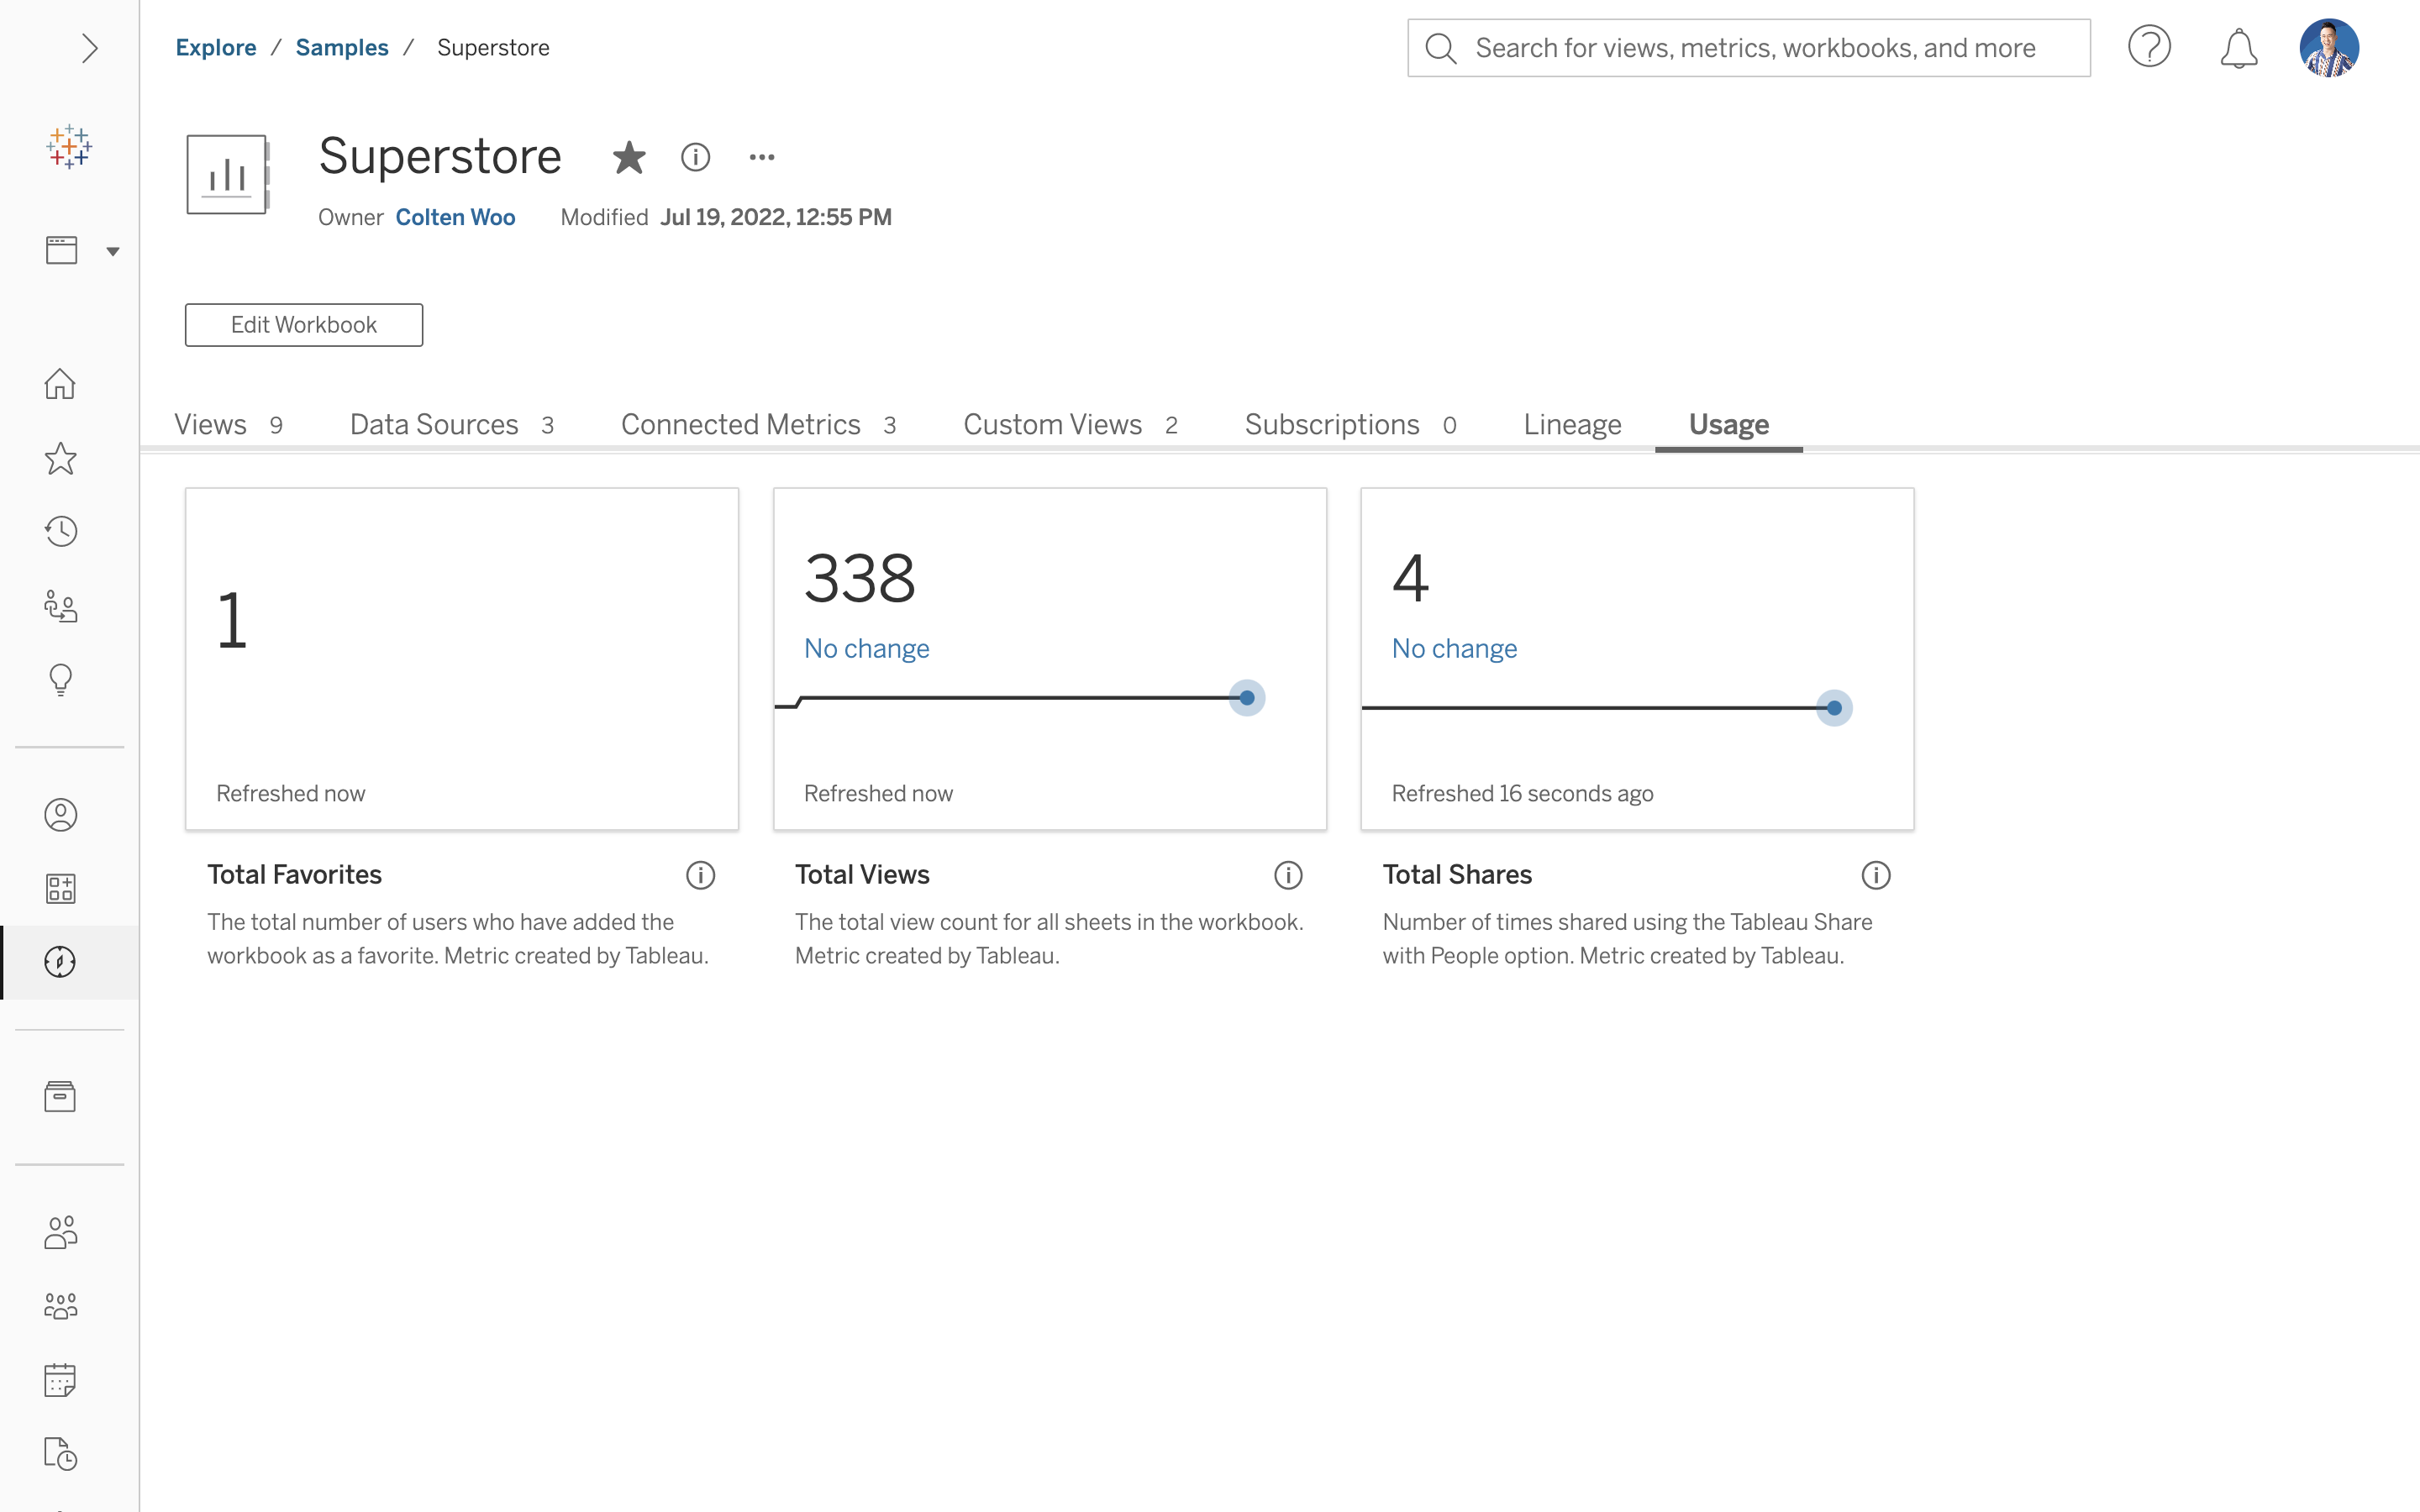The image size is (2420, 1512).
Task: Open Shared with Me in the sidebar
Action: tap(60, 606)
